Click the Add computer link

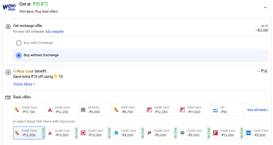click(54, 32)
